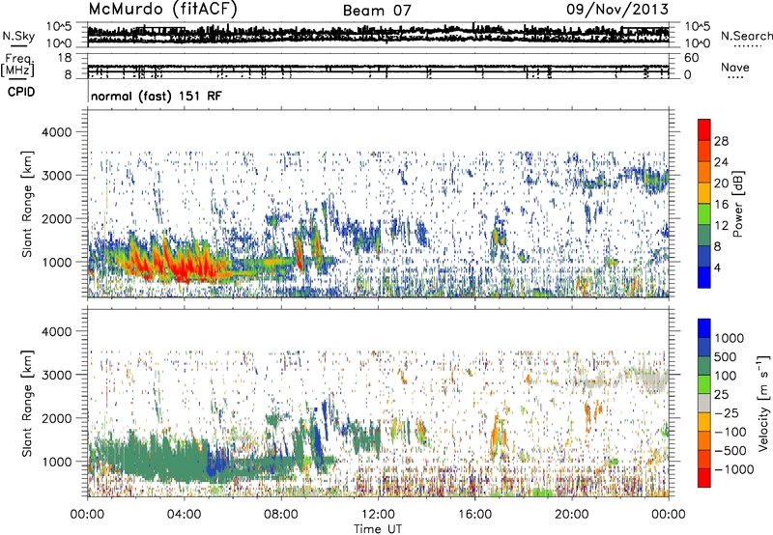Click the 04:00 time tick label

coord(185,515)
